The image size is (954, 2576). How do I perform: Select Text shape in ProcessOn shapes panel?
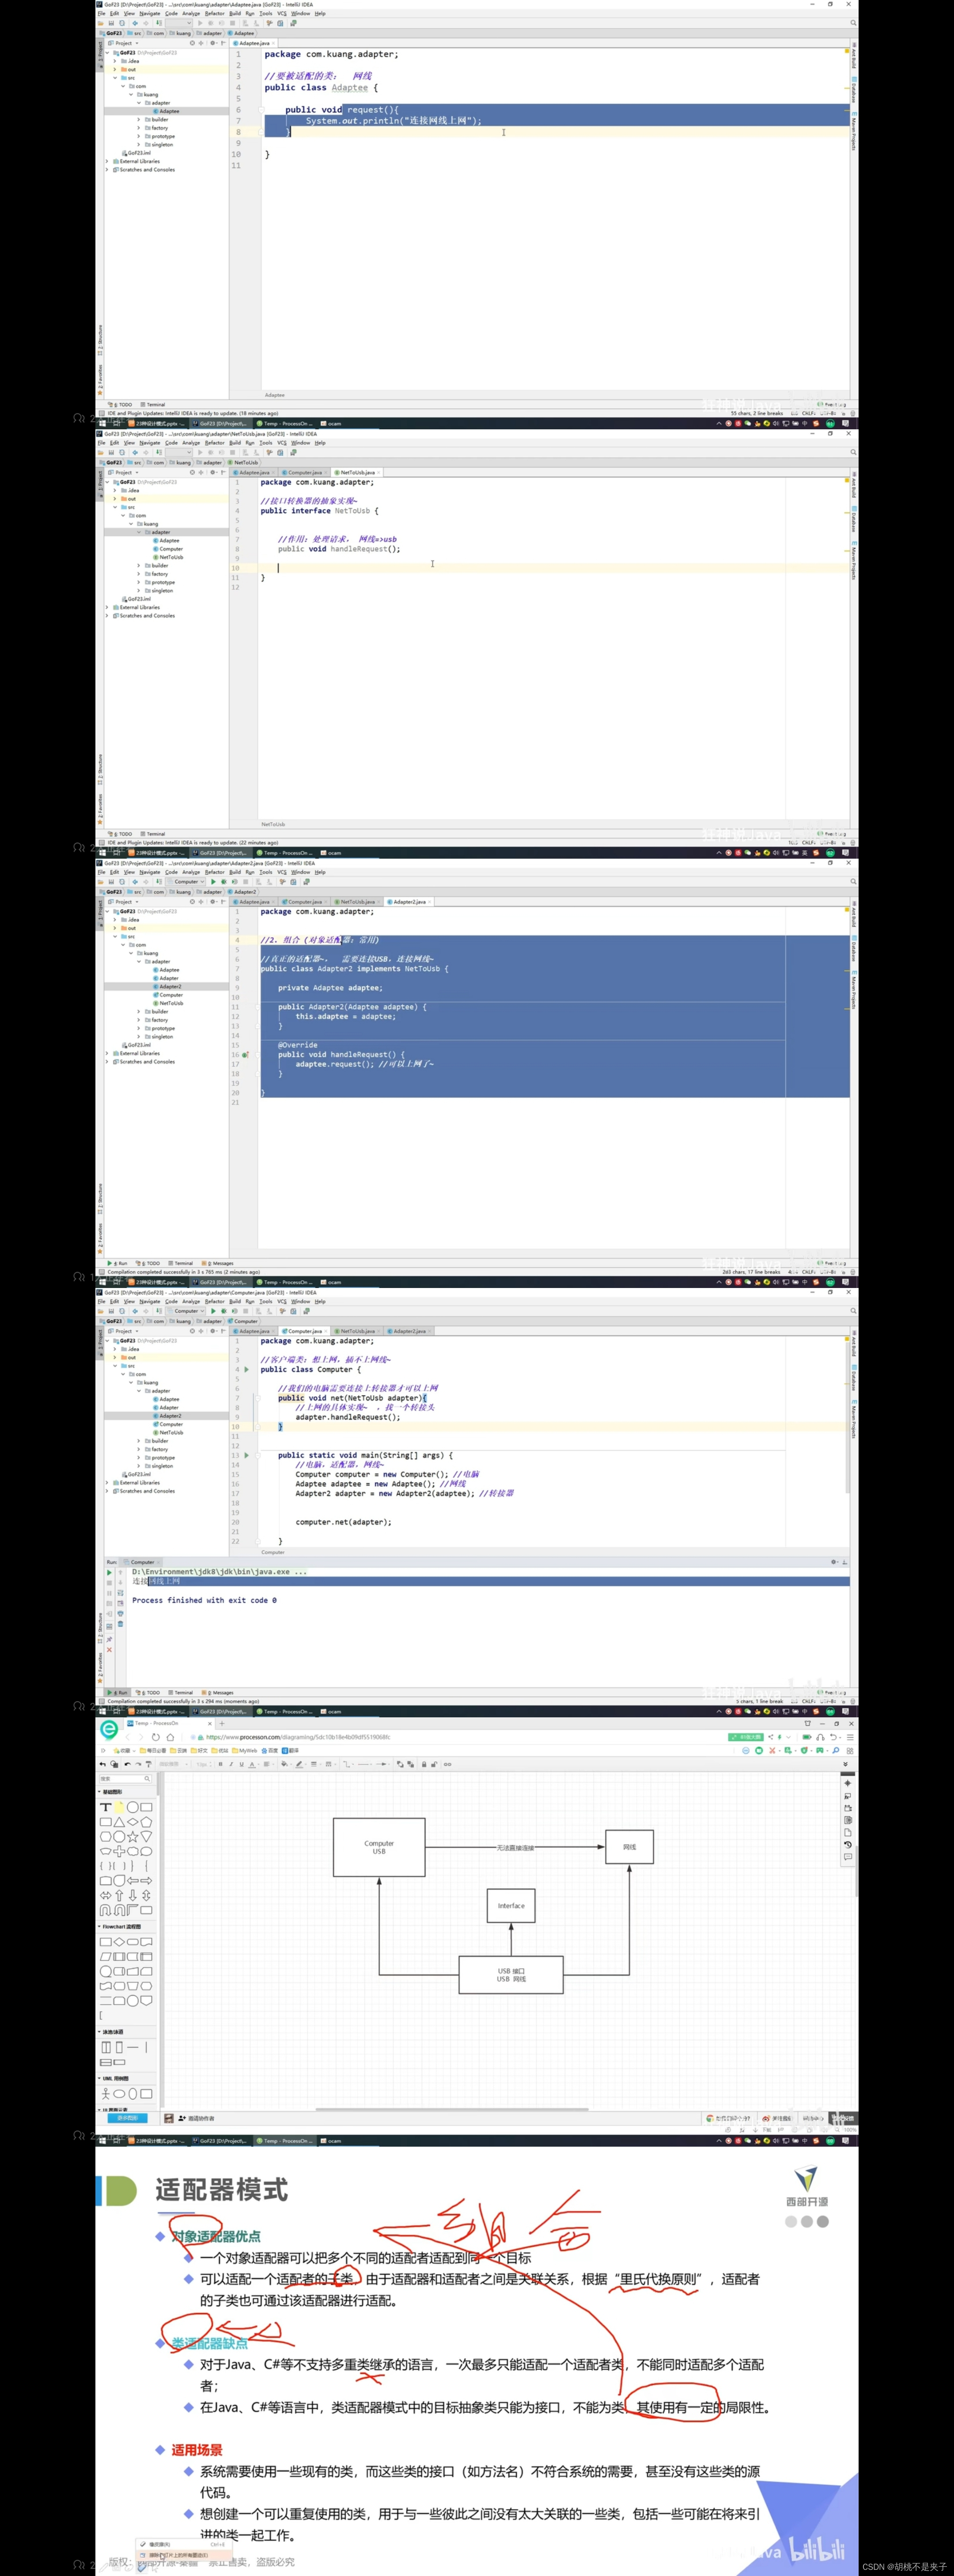point(106,1808)
